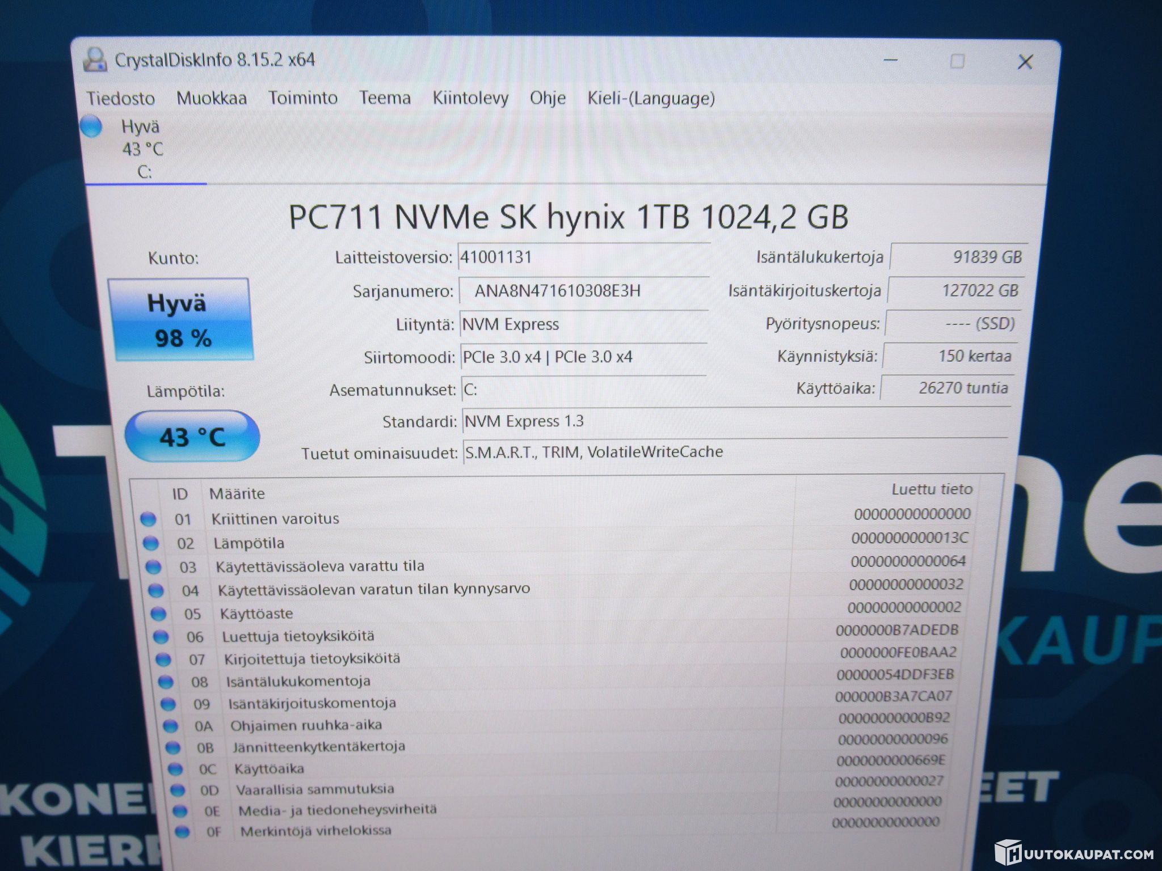Click the Hyvä 98 % health status button
Image resolution: width=1162 pixels, height=871 pixels.
click(x=181, y=319)
